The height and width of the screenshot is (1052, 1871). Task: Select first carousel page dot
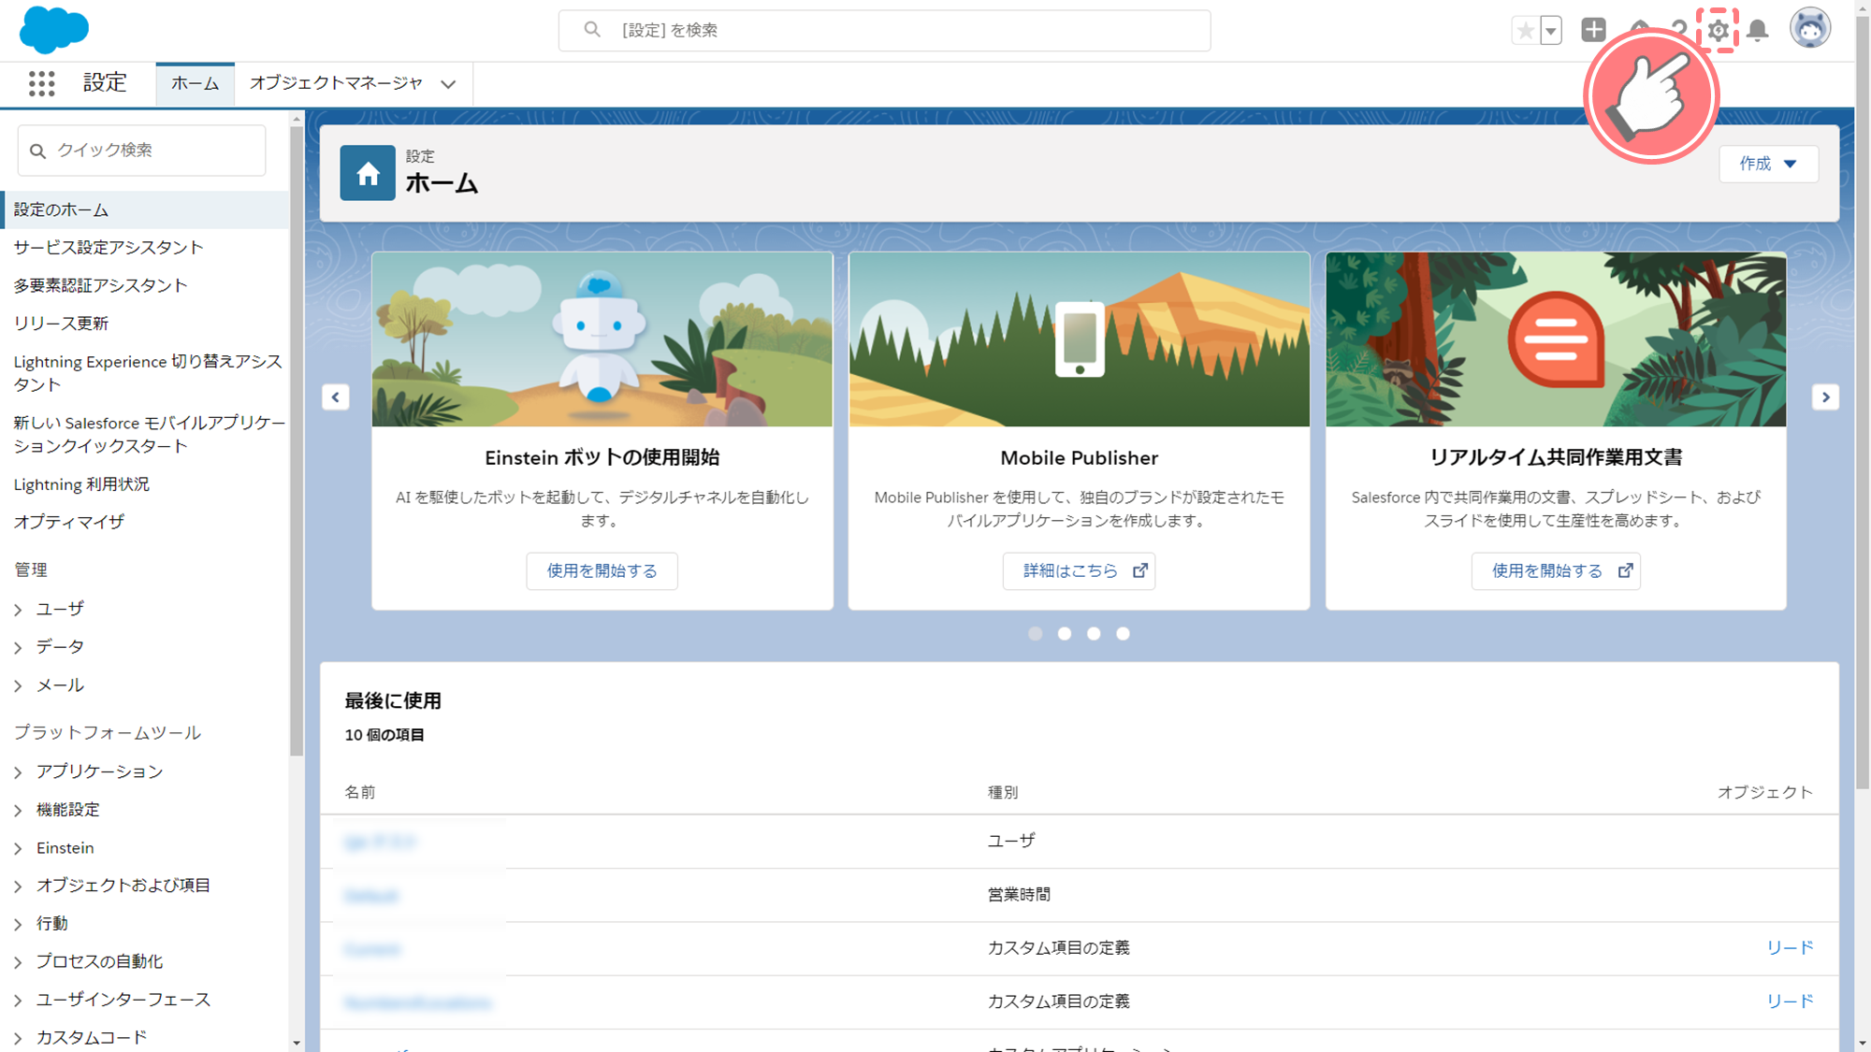(1035, 634)
